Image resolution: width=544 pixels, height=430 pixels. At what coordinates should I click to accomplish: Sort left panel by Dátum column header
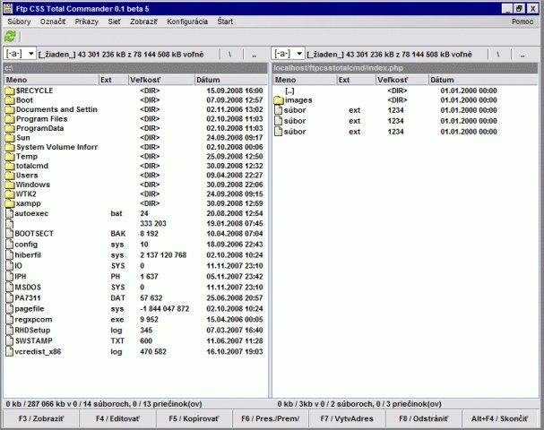(230, 80)
